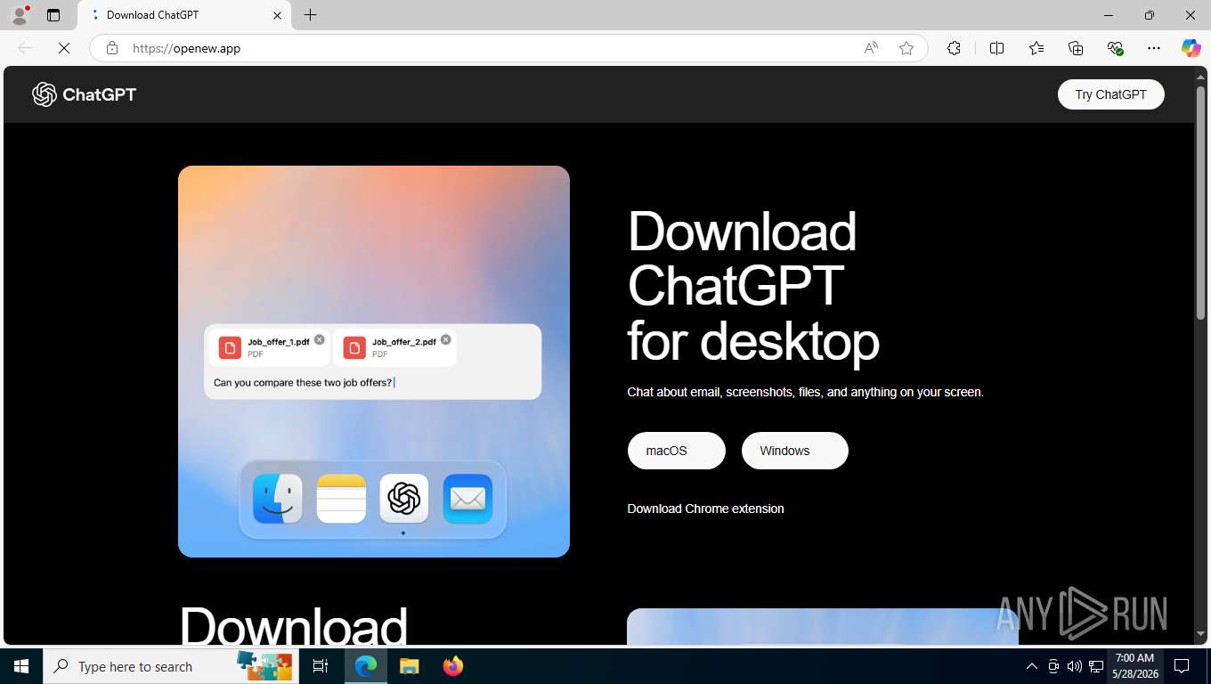Open the Extensions menu
Viewport: 1211px width, 684px height.
[954, 48]
